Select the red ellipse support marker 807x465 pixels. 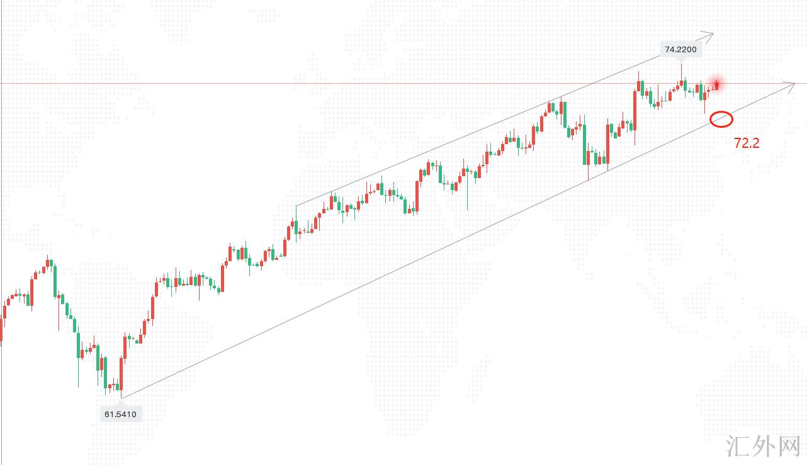721,118
